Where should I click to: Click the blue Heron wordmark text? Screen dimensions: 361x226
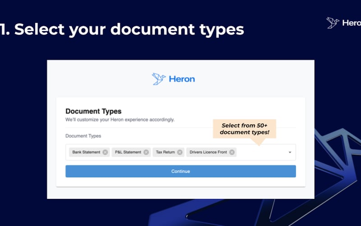pyautogui.click(x=182, y=79)
